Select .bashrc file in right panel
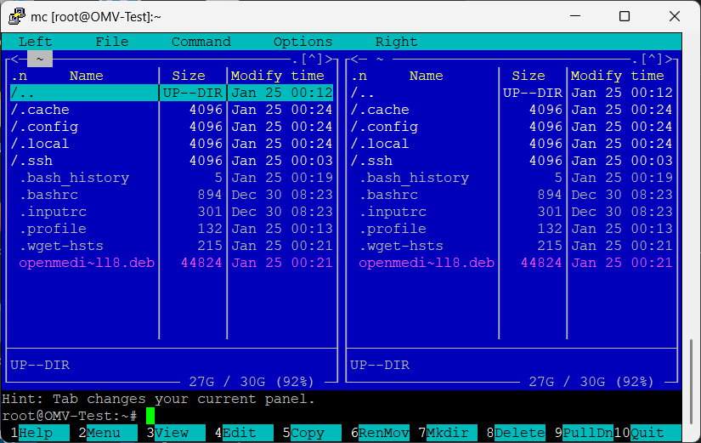 (x=512, y=195)
